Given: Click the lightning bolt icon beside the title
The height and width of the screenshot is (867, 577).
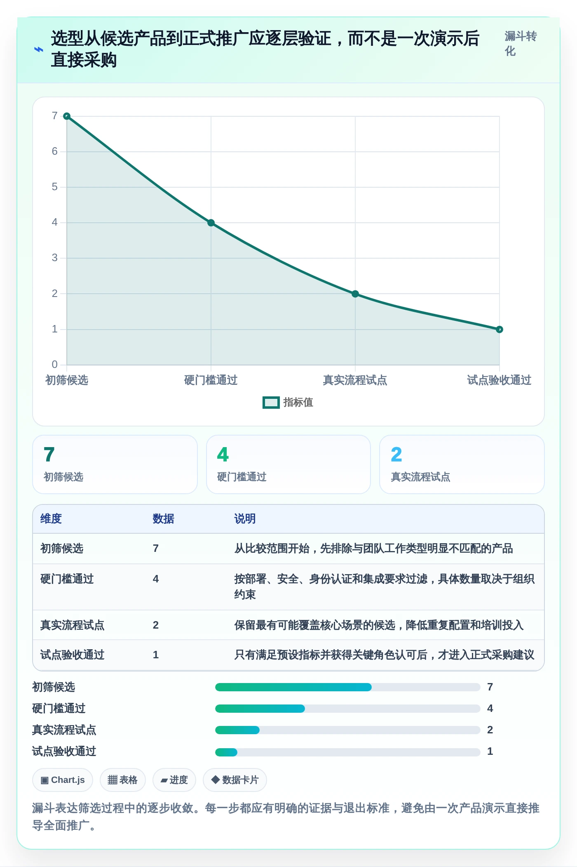Looking at the screenshot, I should (x=38, y=49).
